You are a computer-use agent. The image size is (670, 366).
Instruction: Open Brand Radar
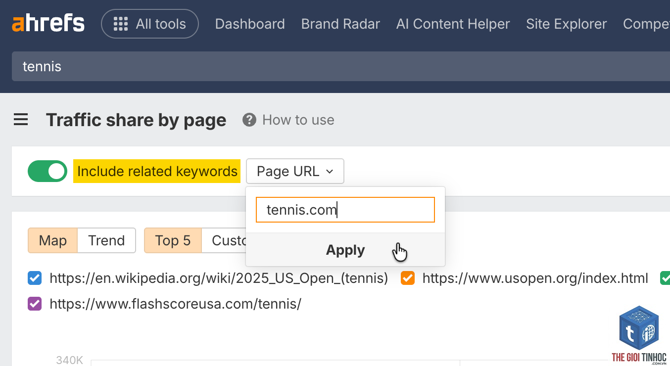(340, 24)
